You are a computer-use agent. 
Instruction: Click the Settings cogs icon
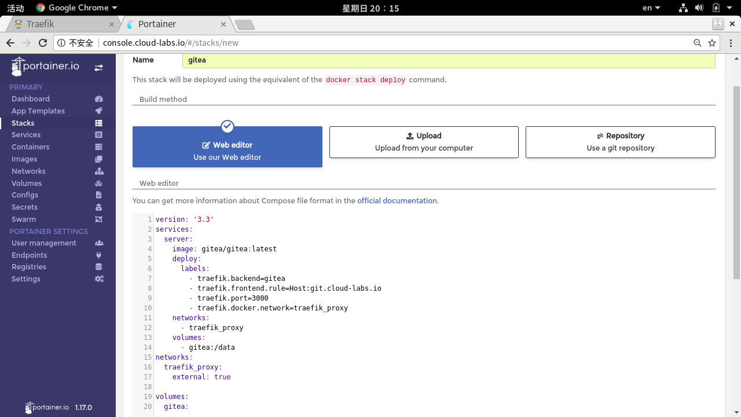pyautogui.click(x=99, y=279)
